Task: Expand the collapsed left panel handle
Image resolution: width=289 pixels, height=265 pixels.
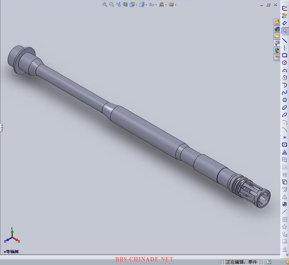Action: point(1,128)
